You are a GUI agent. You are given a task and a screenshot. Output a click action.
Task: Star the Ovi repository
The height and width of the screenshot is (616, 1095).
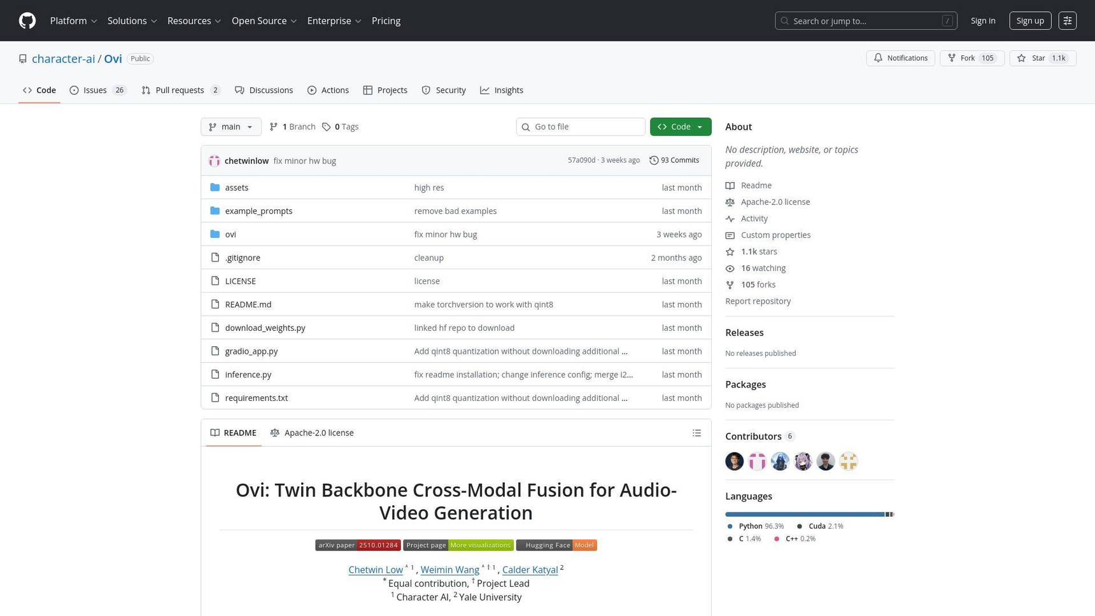coord(1042,59)
